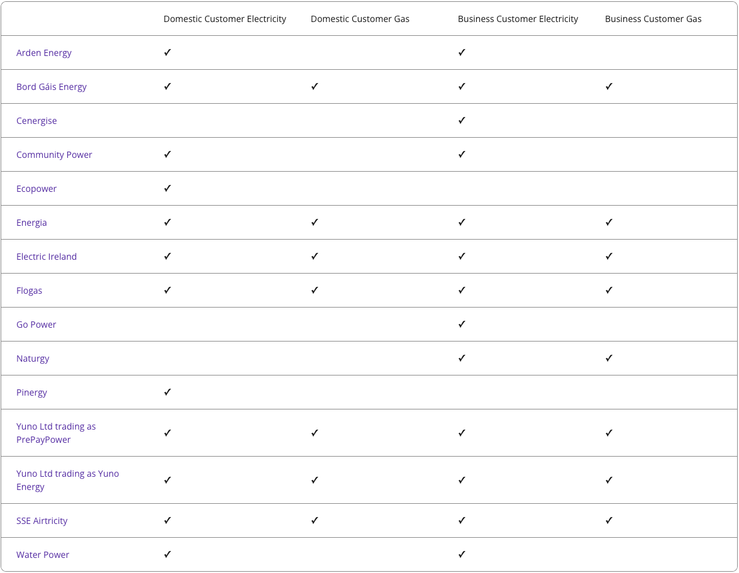Open the Naturgy supplier page
This screenshot has height=573, width=739.
tap(33, 359)
